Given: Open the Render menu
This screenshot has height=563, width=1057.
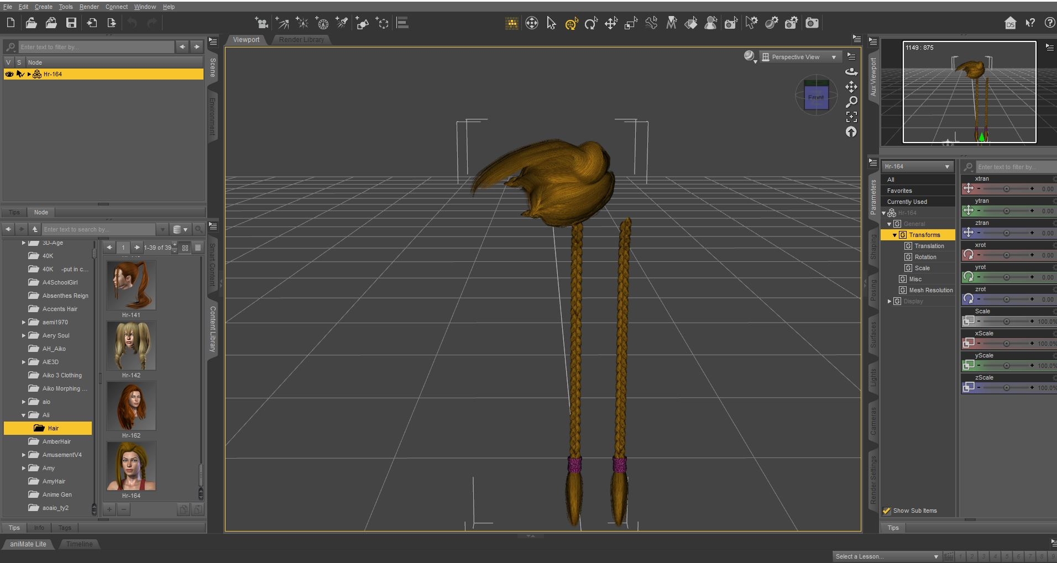Looking at the screenshot, I should (88, 7).
